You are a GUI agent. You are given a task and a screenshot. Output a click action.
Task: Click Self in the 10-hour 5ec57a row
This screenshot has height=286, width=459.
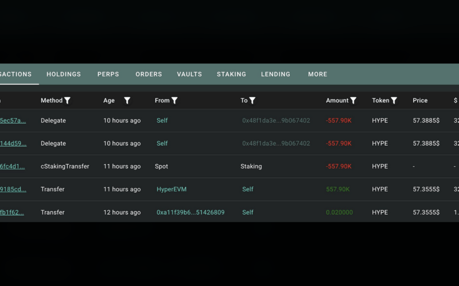pyautogui.click(x=162, y=121)
